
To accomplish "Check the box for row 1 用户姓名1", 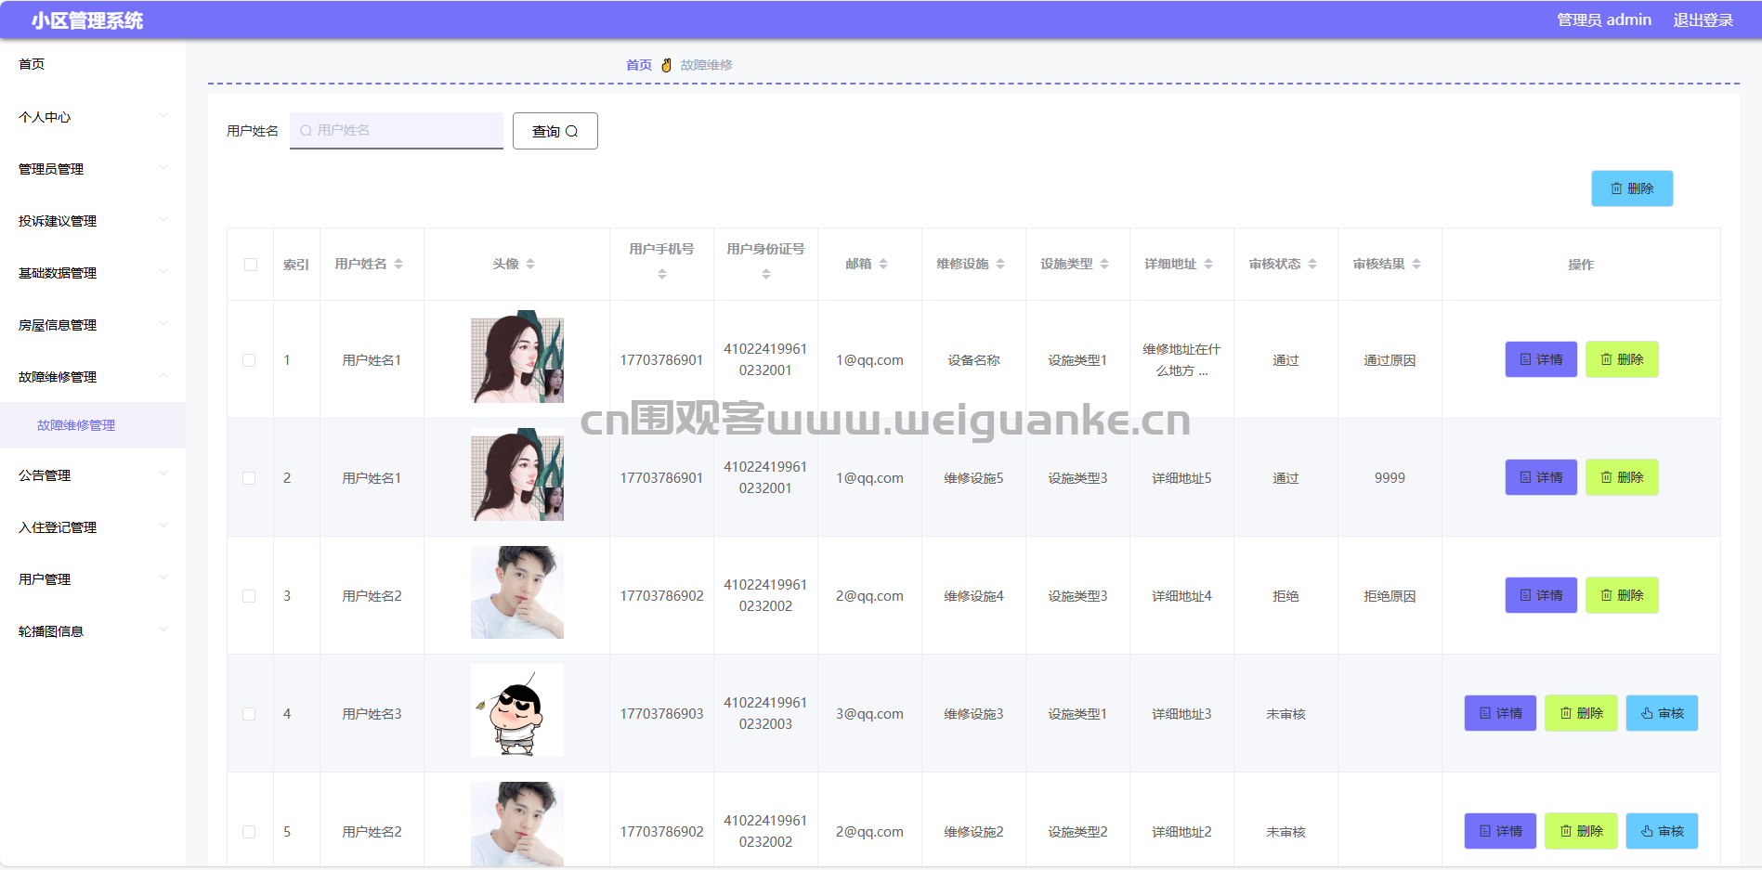I will point(249,360).
